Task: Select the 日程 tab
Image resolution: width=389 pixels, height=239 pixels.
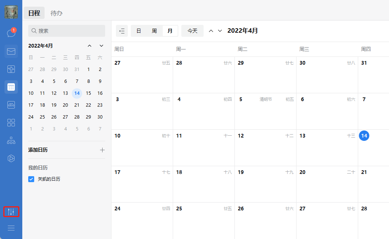Action: (34, 13)
